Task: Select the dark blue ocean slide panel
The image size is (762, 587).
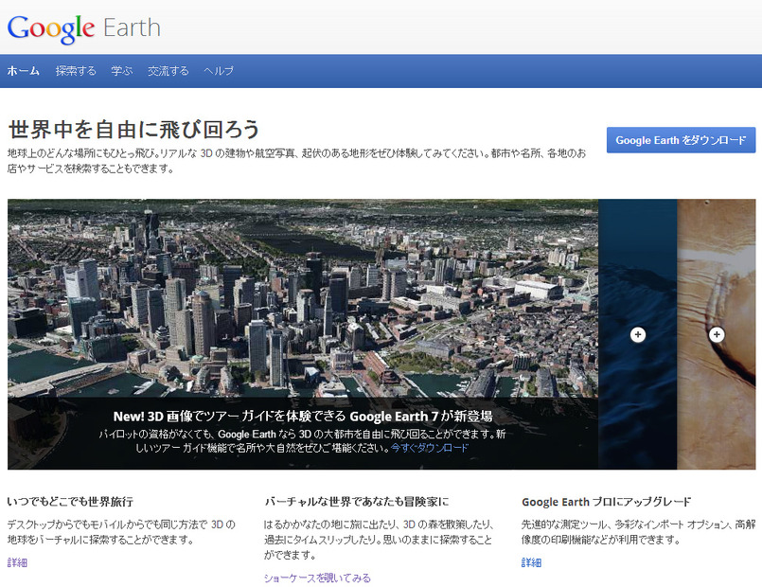Action: pyautogui.click(x=638, y=334)
